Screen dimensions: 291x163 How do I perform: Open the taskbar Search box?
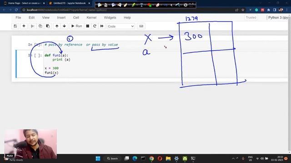coord(113,158)
